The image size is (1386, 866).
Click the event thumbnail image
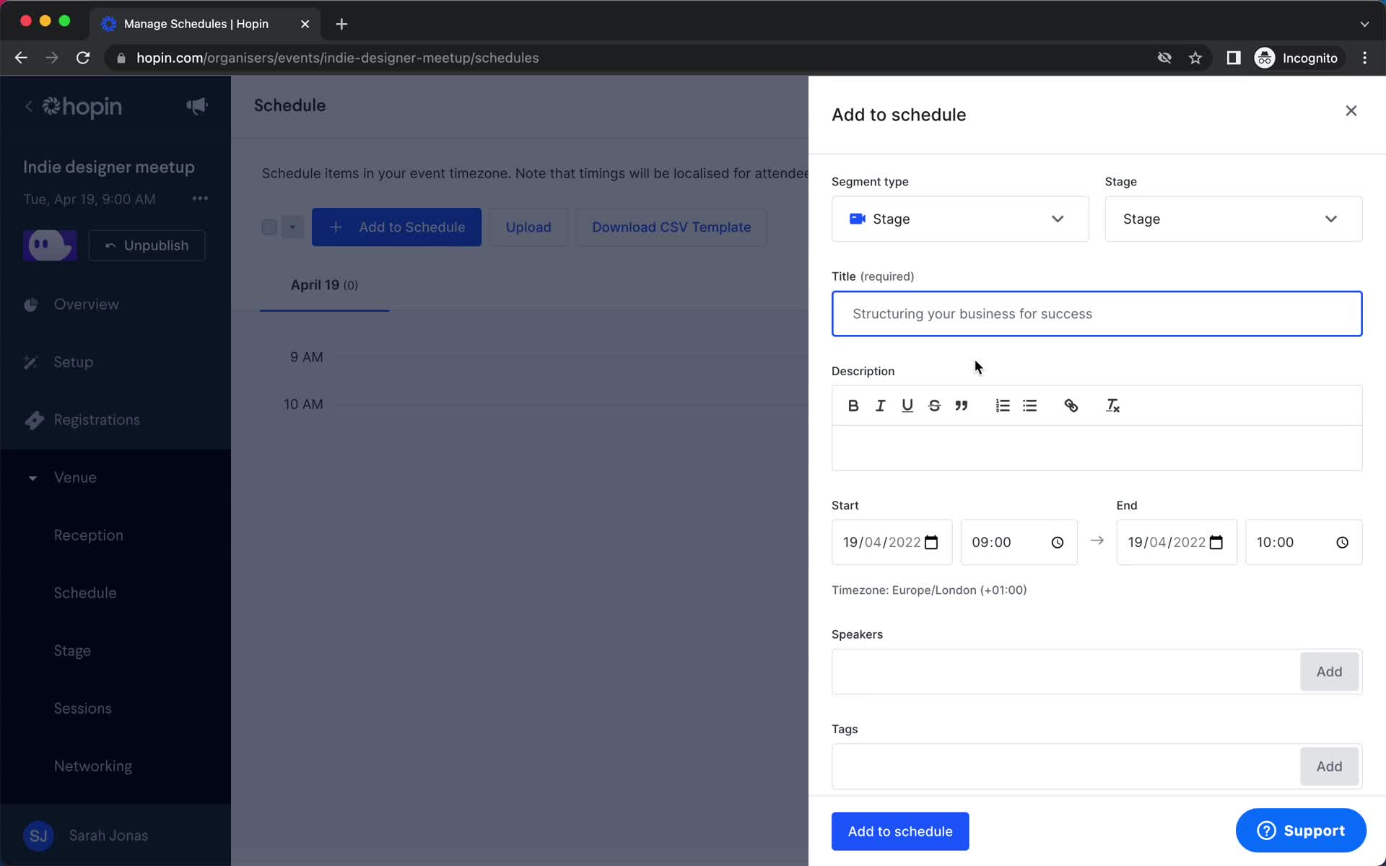coord(50,245)
